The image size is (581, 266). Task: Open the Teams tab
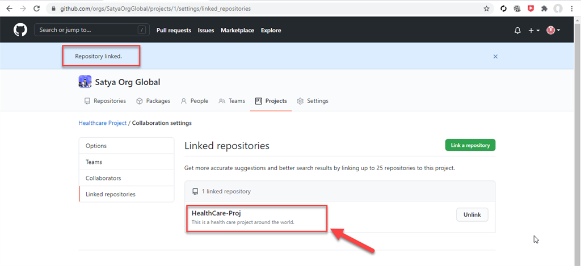click(x=232, y=101)
